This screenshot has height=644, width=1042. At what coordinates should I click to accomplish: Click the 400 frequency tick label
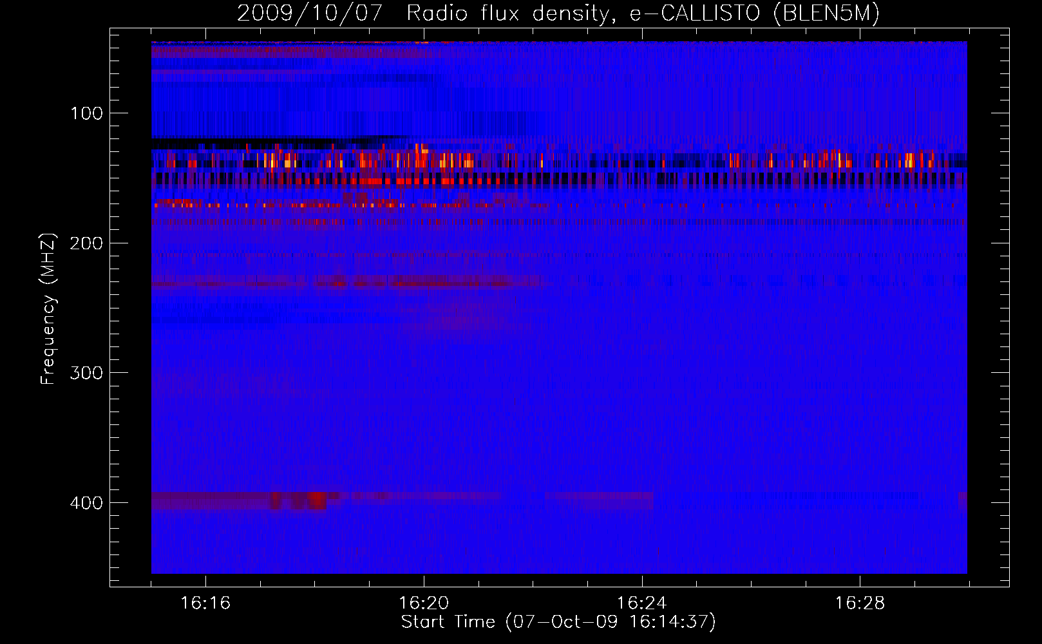pyautogui.click(x=86, y=503)
